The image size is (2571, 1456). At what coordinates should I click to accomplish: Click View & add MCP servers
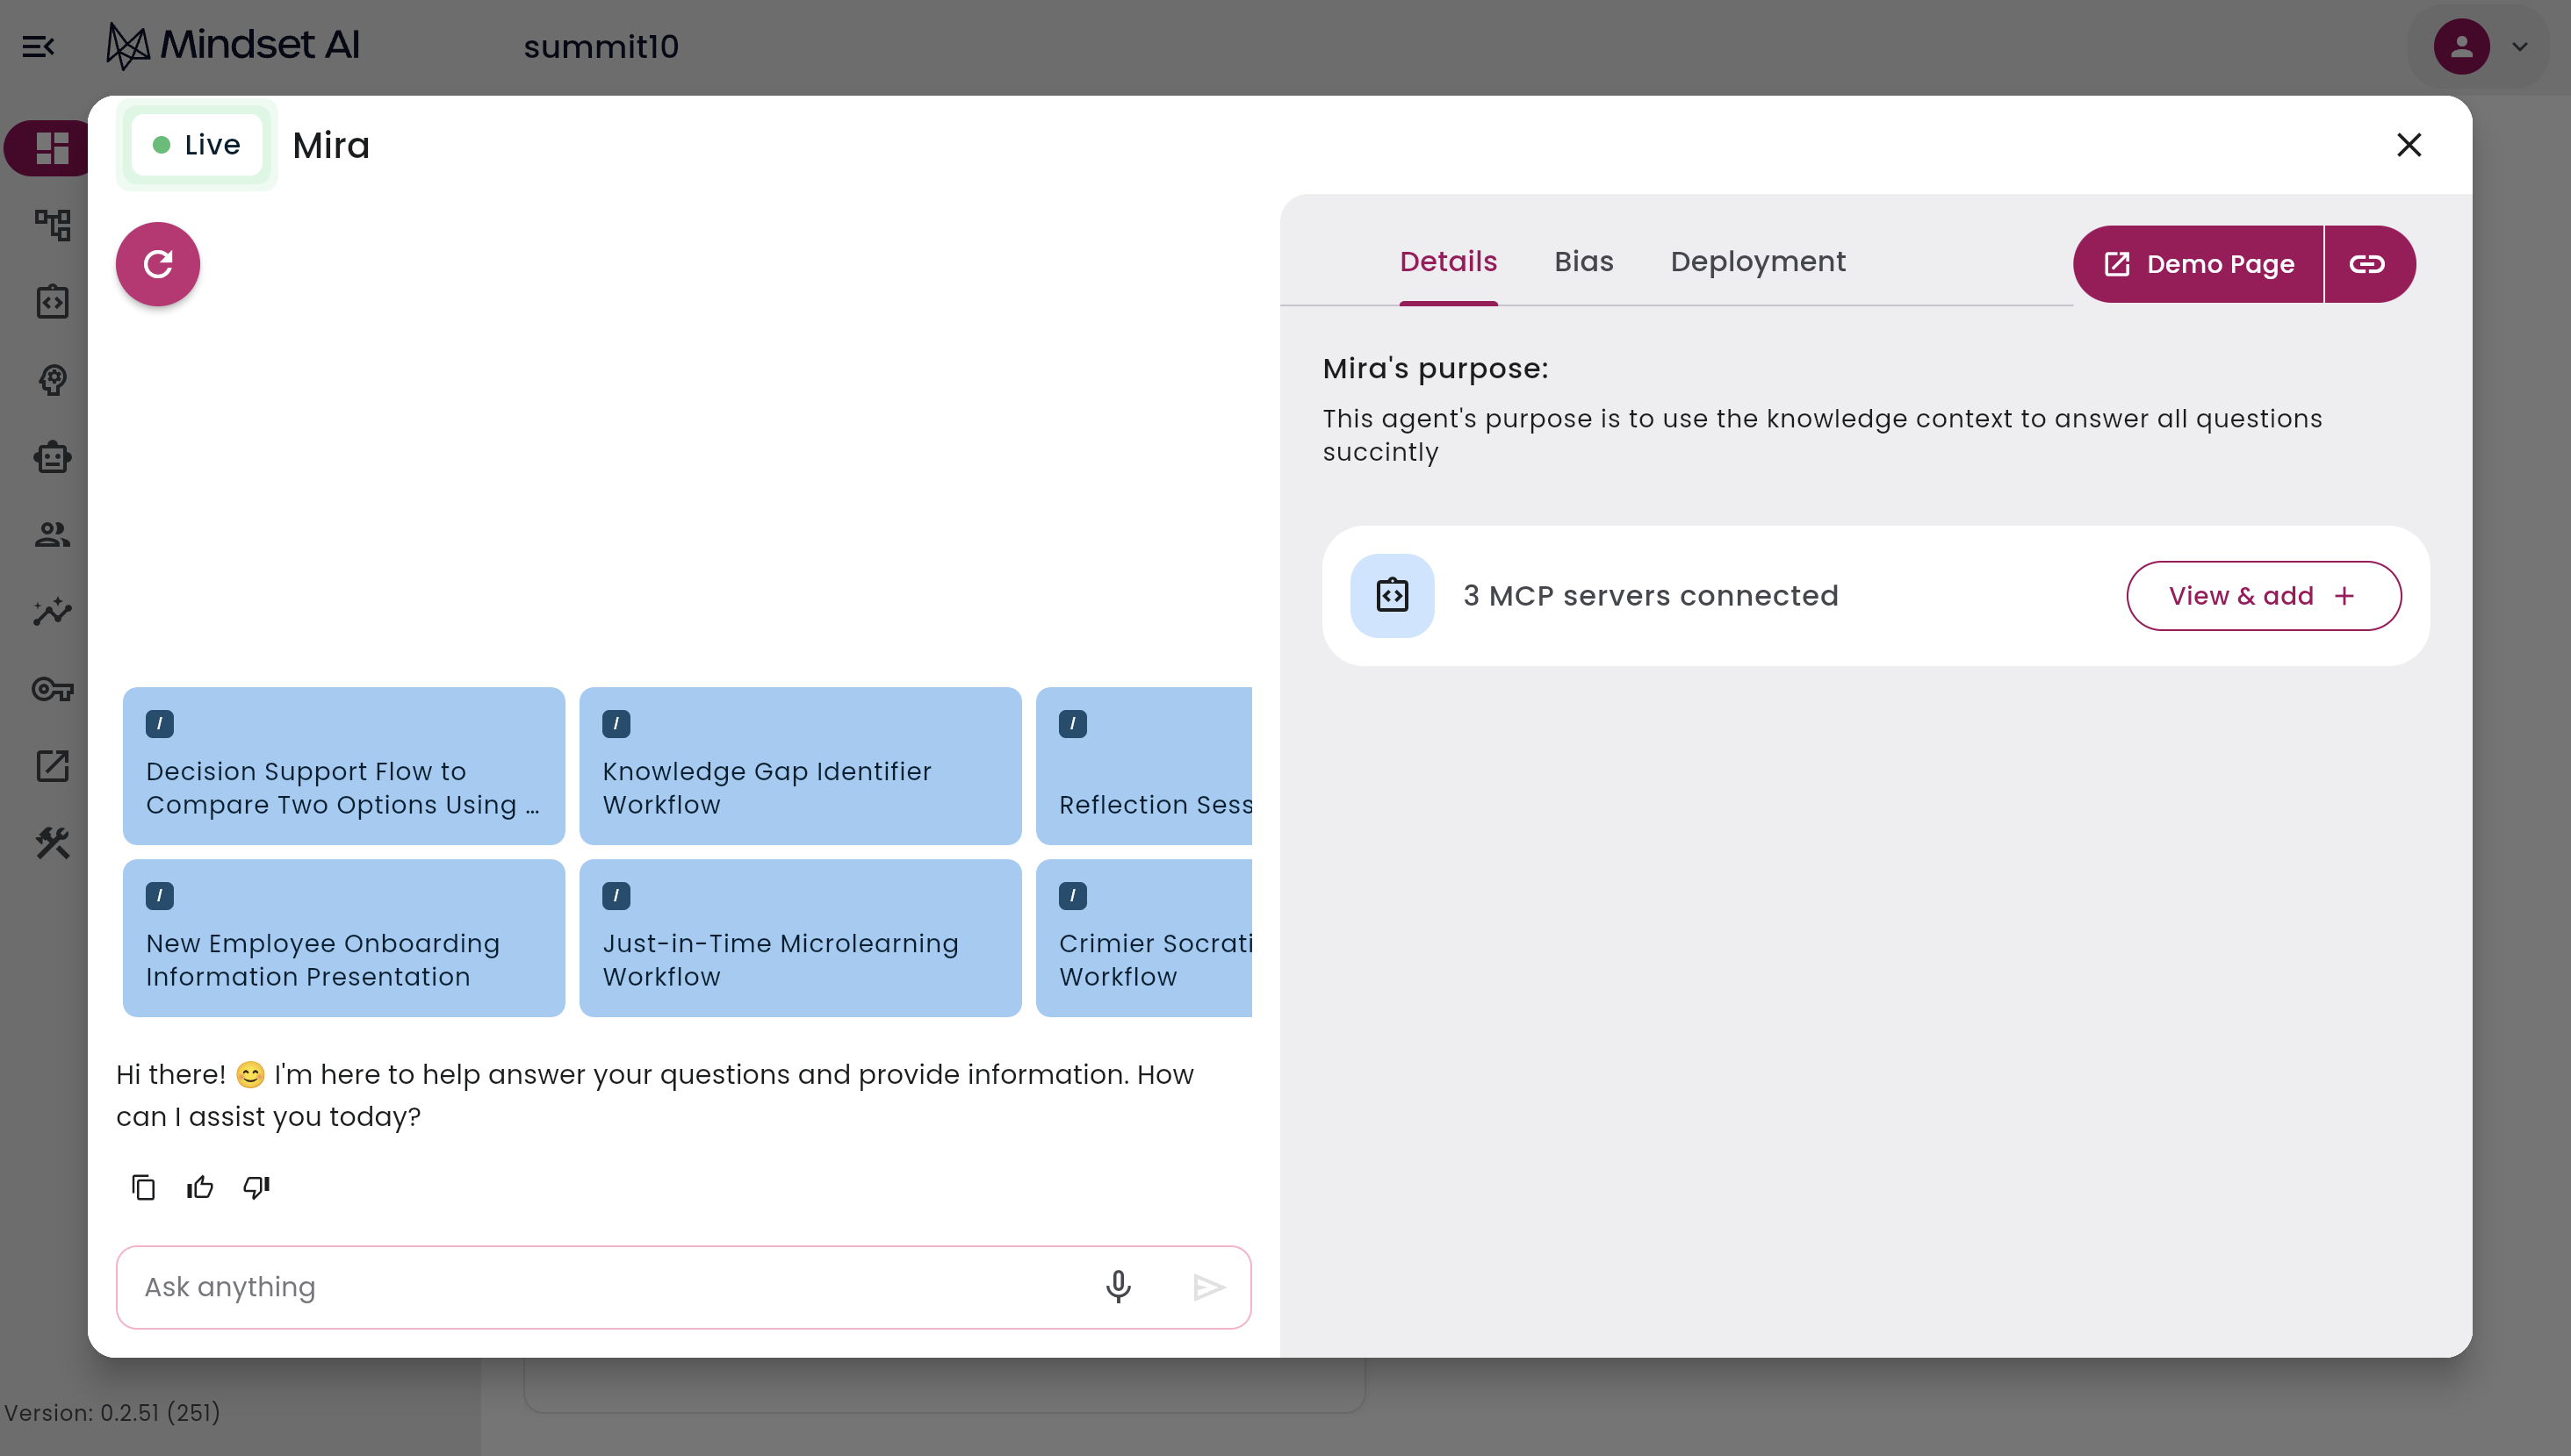(x=2263, y=596)
